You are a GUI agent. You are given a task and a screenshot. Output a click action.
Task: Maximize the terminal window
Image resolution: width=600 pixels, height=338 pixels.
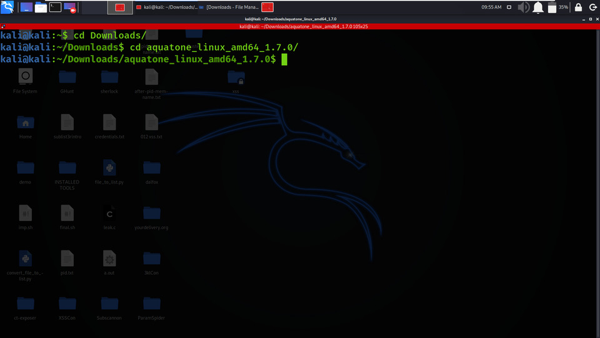click(591, 19)
